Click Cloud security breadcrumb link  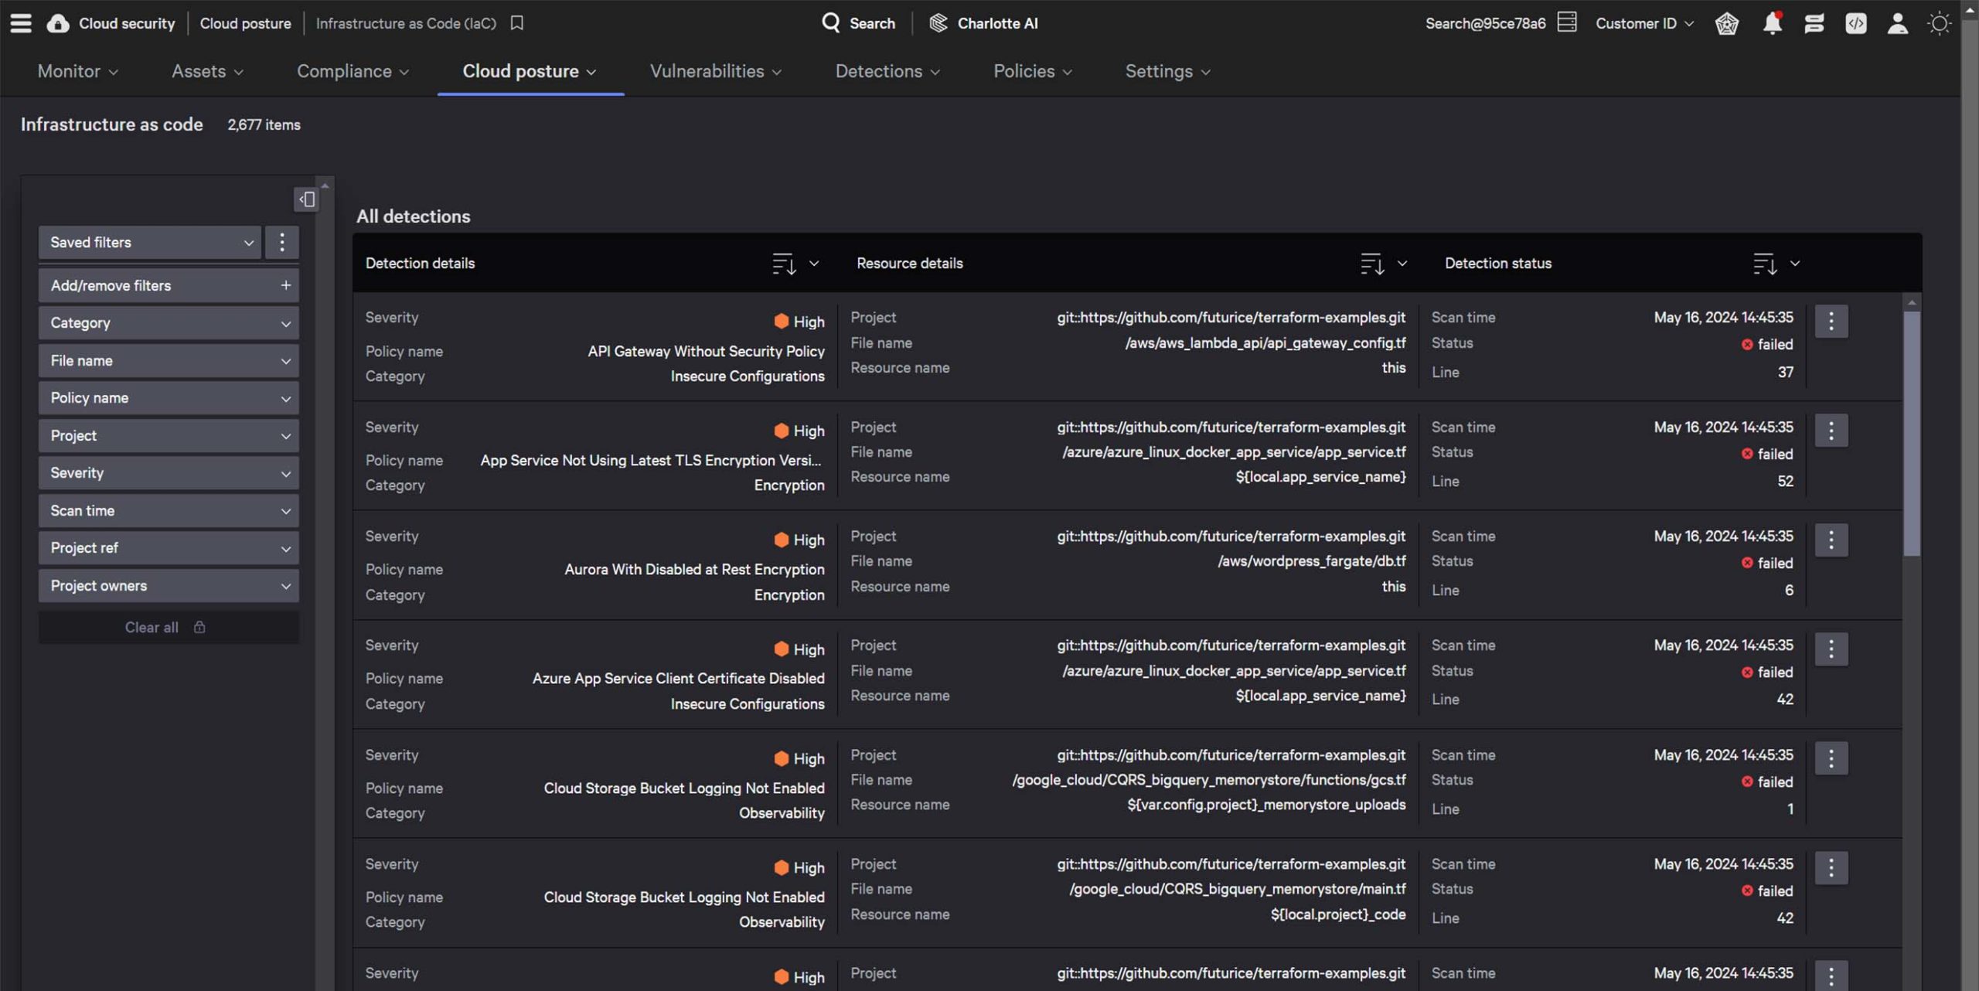click(127, 23)
